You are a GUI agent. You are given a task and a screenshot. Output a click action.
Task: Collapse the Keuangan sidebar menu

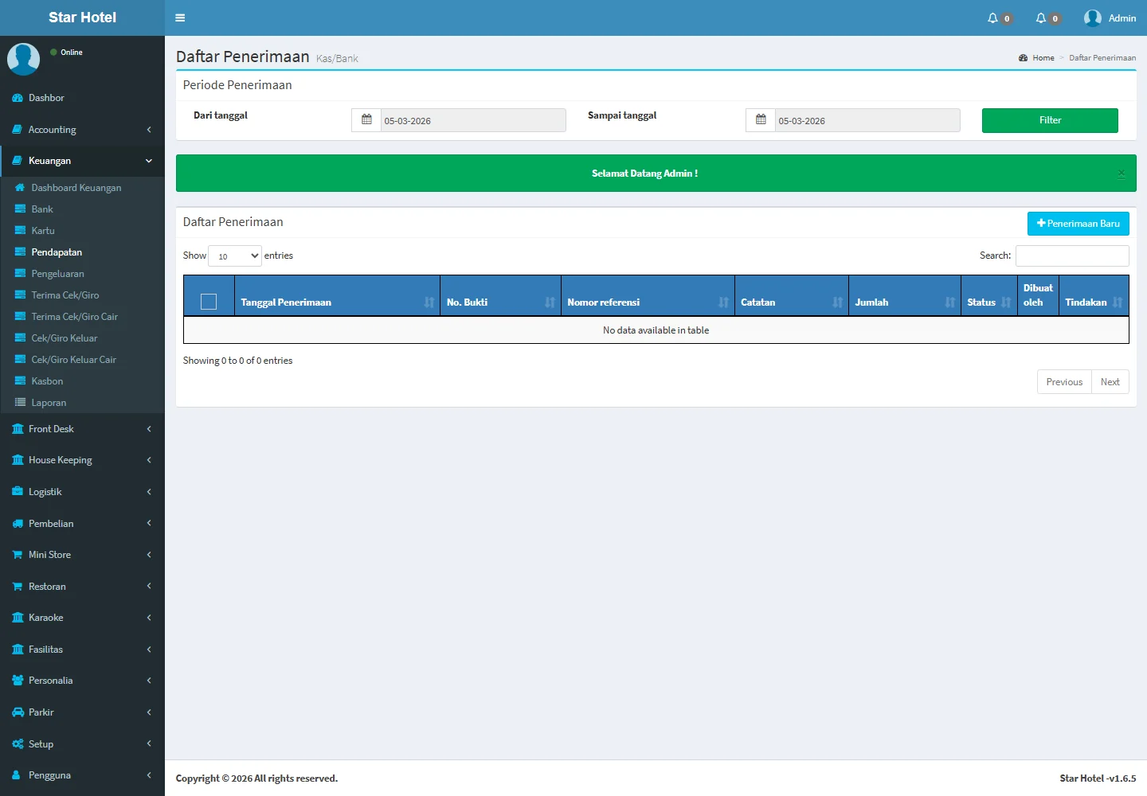[x=82, y=161]
